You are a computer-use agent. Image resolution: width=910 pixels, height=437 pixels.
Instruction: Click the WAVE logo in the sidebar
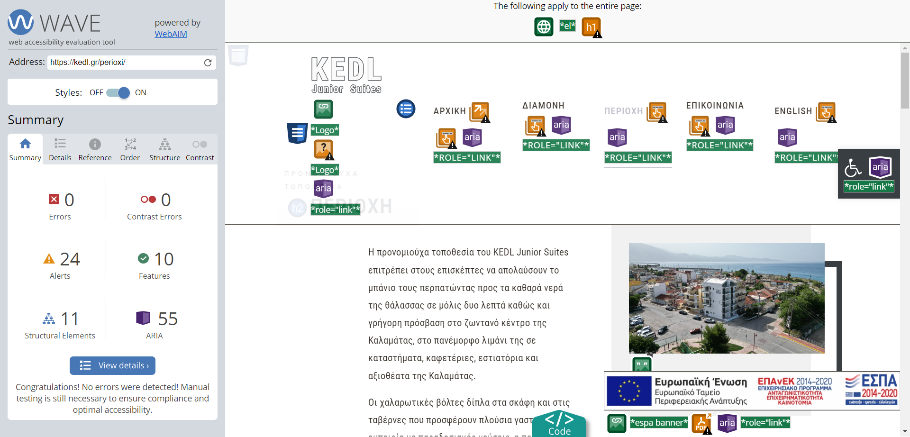pos(55,22)
